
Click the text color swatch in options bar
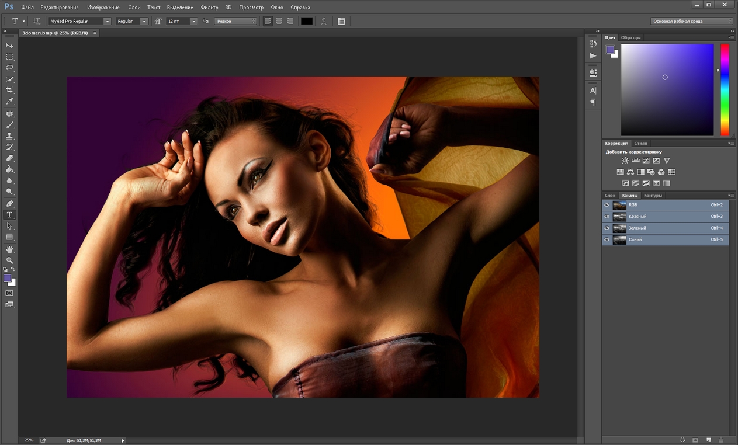307,21
